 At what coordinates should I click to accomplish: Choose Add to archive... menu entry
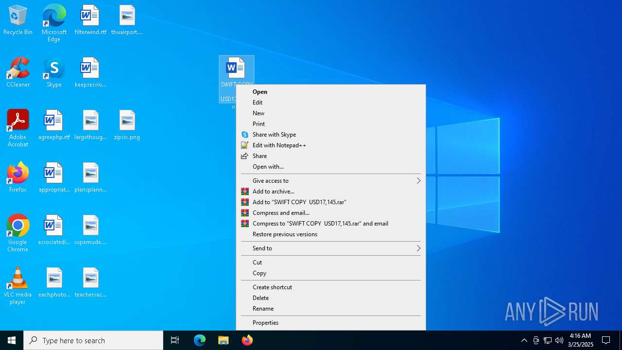tap(331, 192)
